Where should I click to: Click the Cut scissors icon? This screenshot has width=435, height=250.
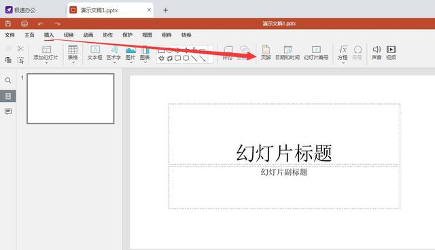tap(20, 48)
